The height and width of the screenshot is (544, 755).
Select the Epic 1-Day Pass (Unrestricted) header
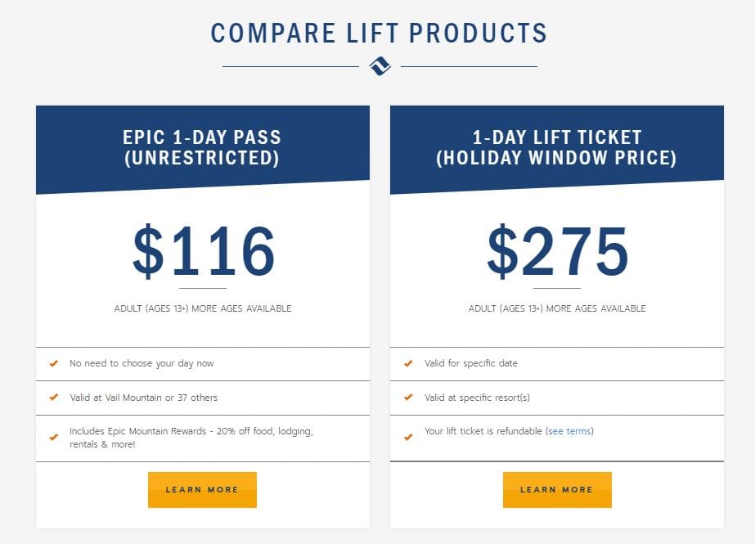tap(202, 148)
